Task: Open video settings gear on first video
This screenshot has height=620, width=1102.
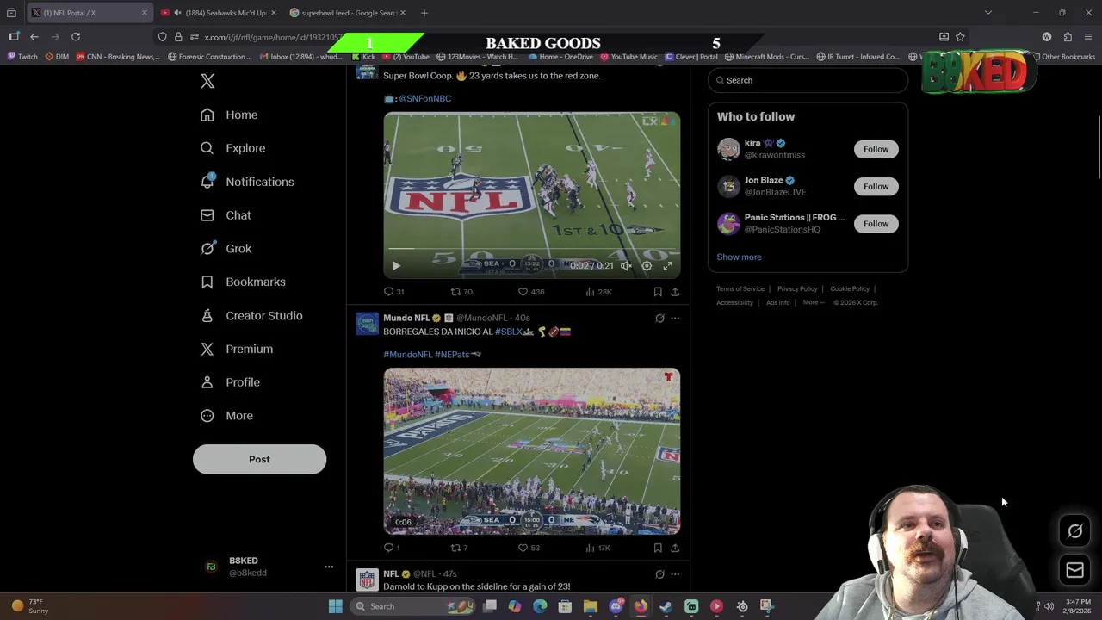Action: tap(647, 266)
